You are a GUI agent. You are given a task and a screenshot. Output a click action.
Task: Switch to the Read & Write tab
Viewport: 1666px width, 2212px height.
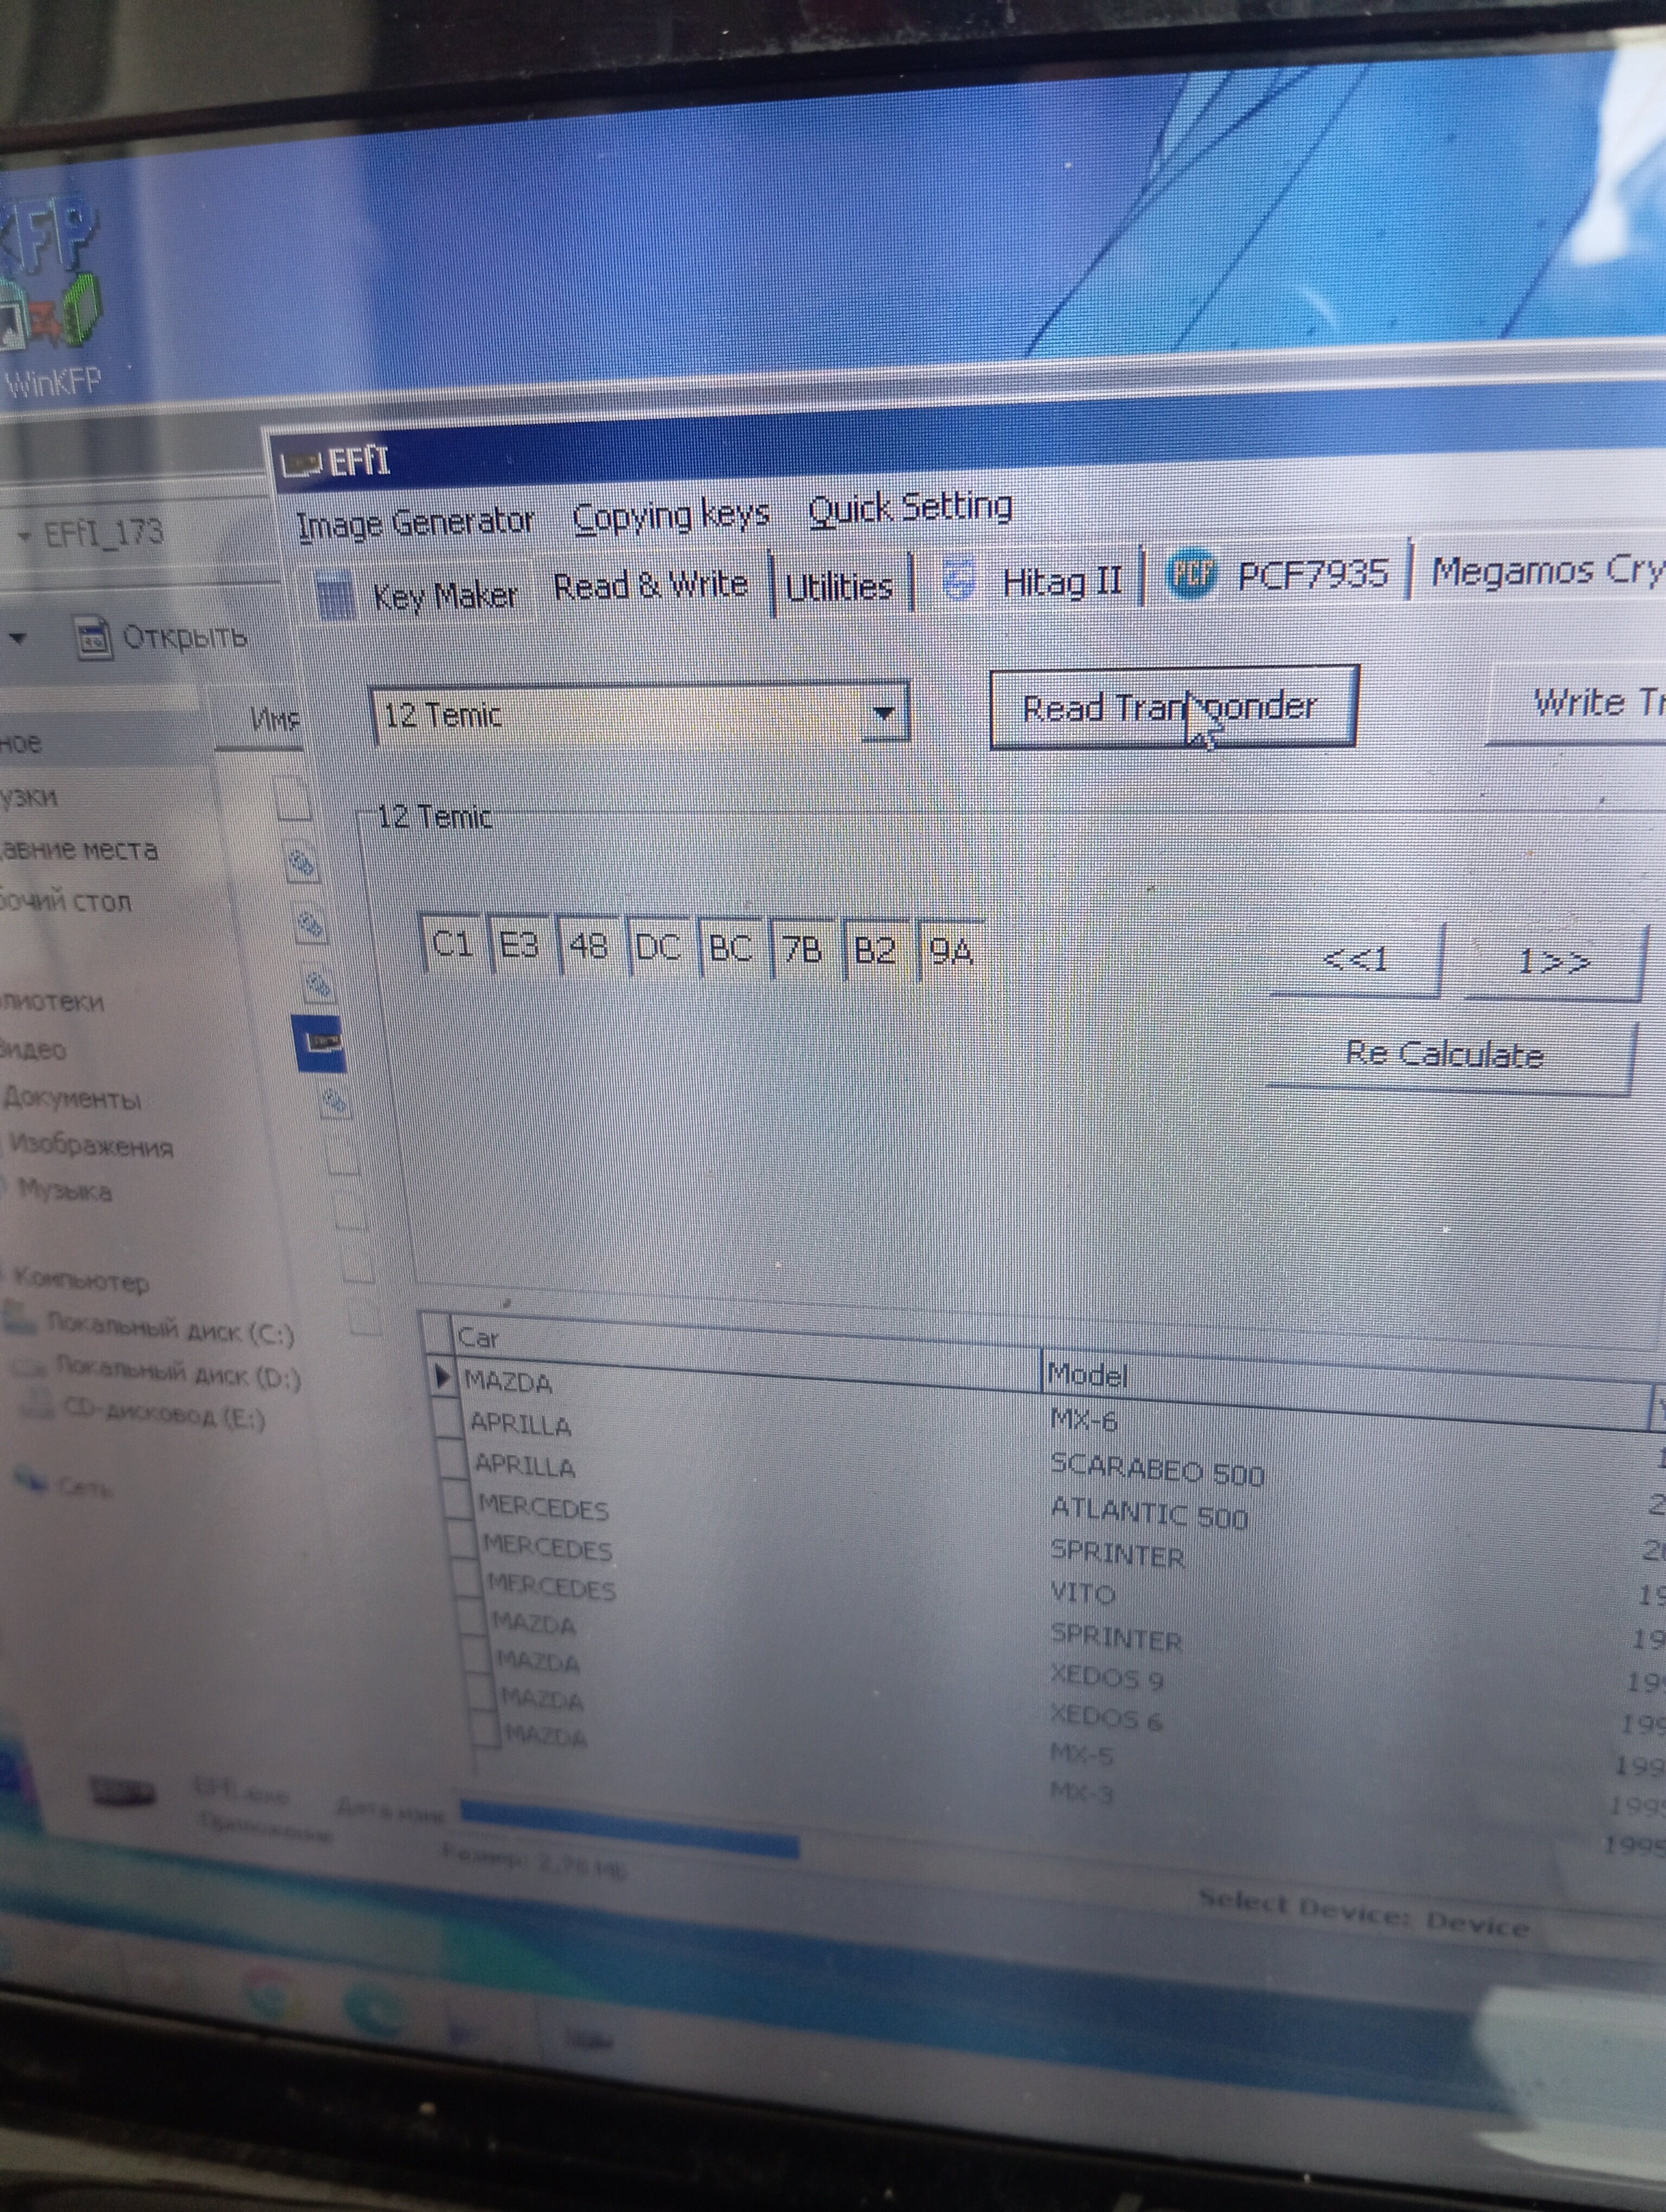pyautogui.click(x=650, y=586)
